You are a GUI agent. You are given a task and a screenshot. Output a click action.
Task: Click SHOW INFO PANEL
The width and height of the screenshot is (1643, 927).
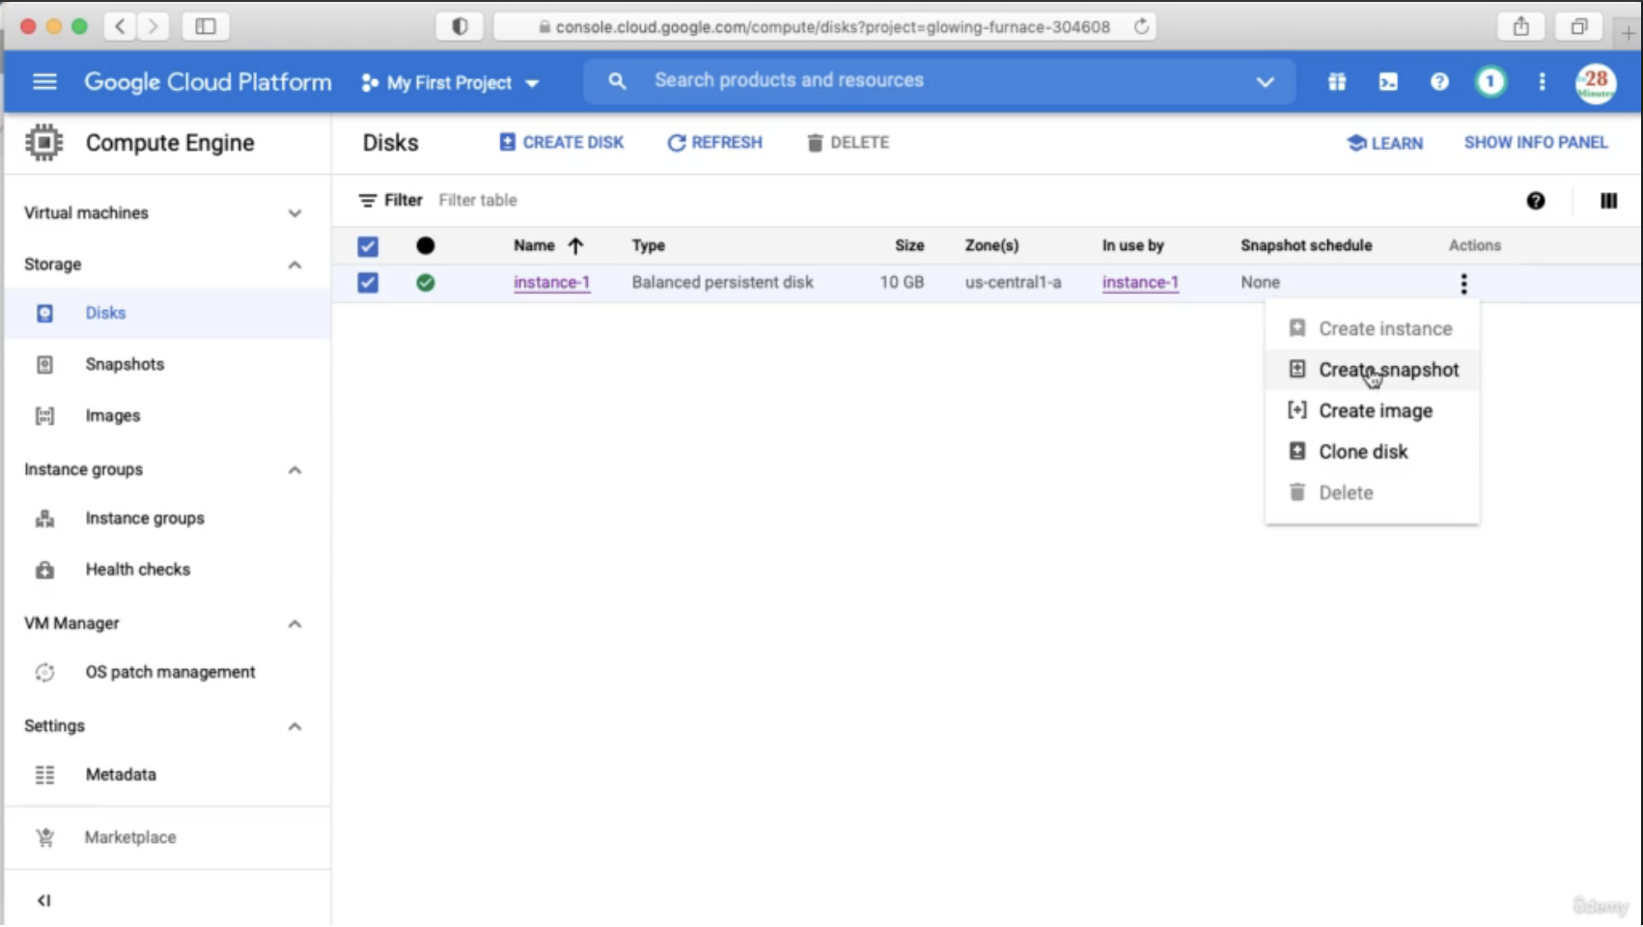click(x=1536, y=142)
